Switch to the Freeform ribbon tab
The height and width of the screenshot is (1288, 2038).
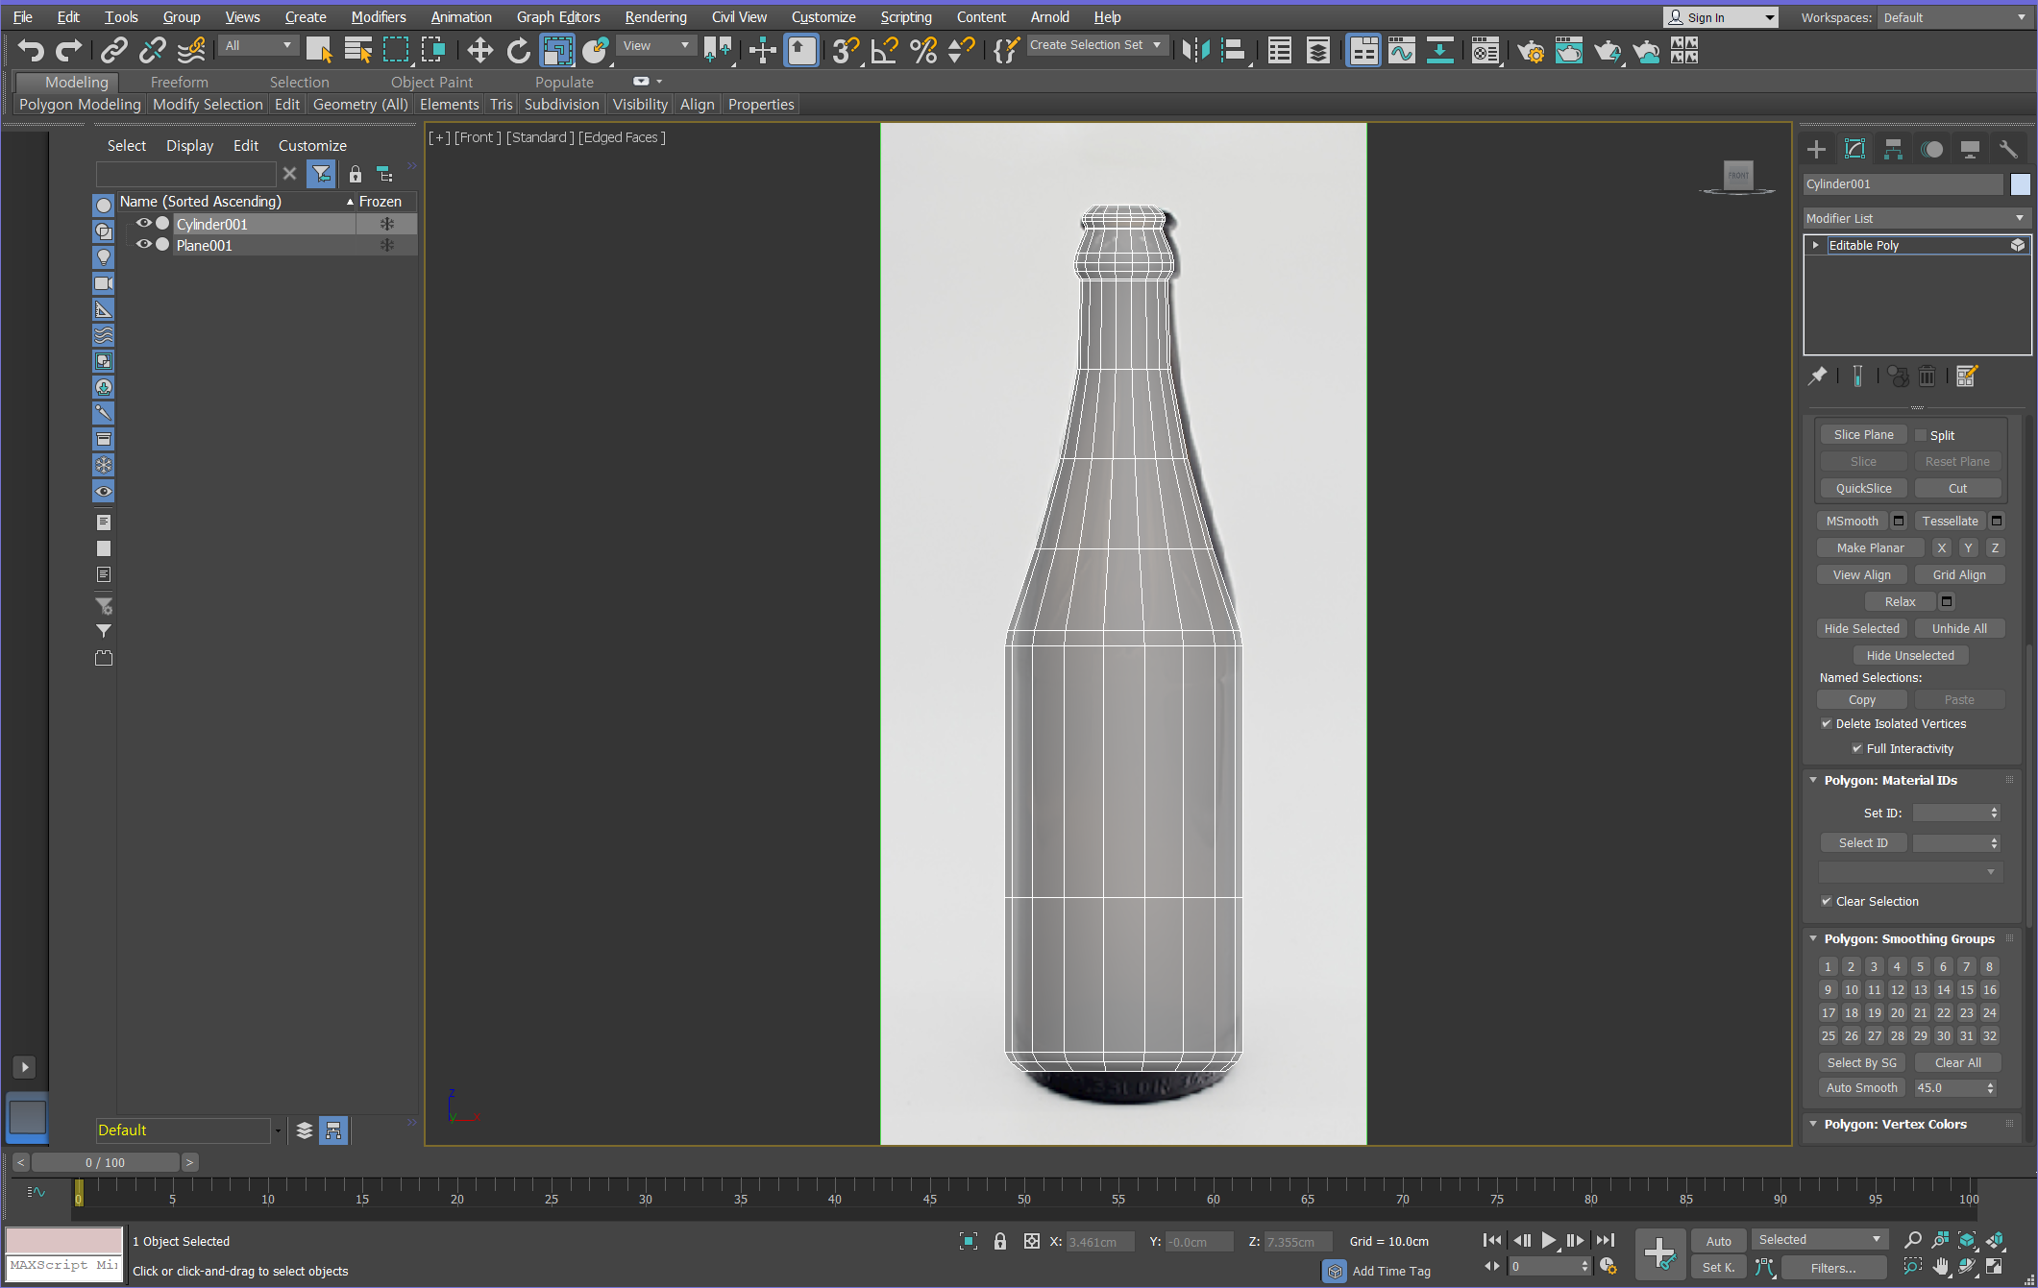(179, 82)
